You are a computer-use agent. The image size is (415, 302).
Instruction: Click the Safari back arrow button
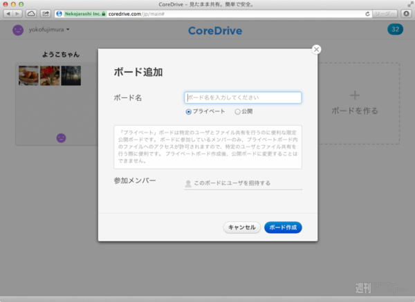tap(8, 14)
